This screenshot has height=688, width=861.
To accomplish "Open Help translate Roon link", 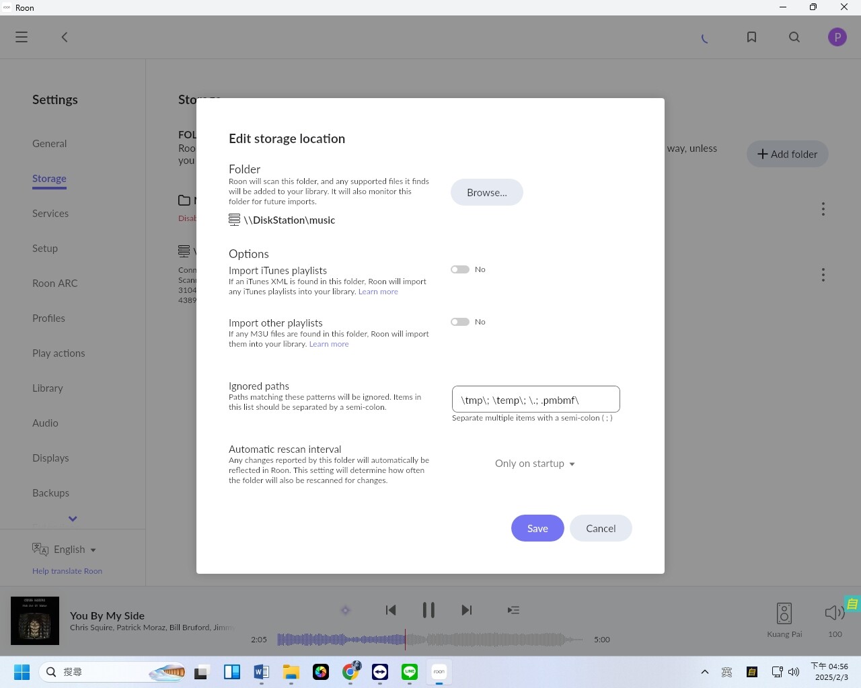I will point(67,571).
